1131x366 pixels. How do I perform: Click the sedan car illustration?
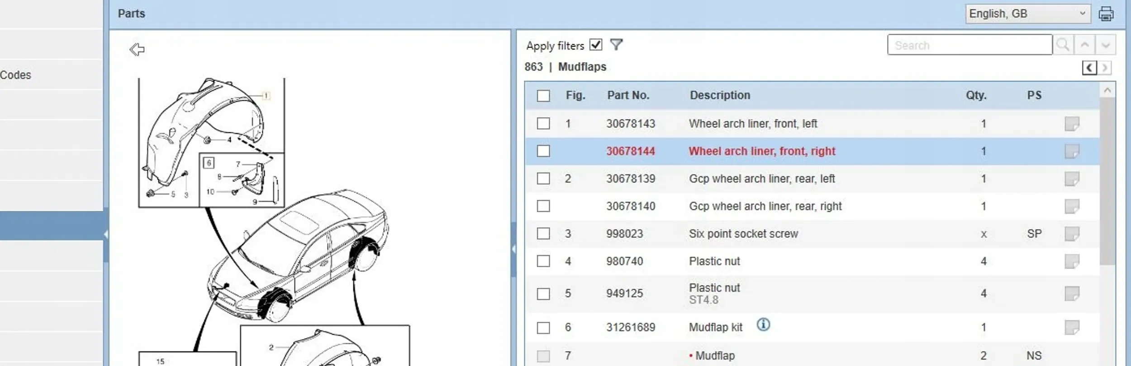click(x=298, y=255)
